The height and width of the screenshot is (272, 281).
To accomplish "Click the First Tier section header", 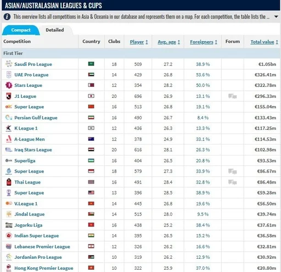I will pos(141,53).
